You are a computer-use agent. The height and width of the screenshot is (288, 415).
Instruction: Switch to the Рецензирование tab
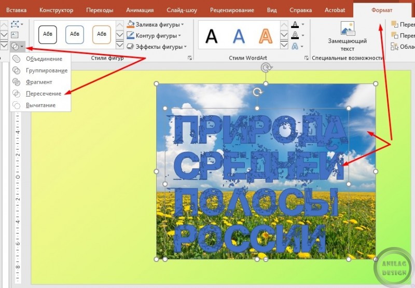pyautogui.click(x=232, y=10)
